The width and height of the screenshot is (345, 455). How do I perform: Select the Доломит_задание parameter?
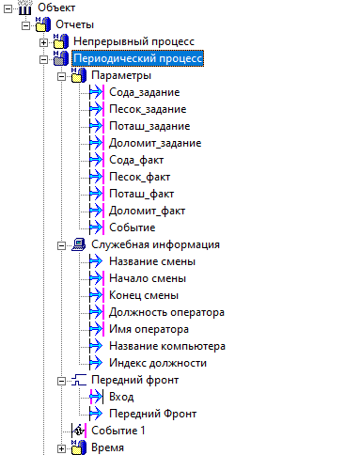point(155,143)
